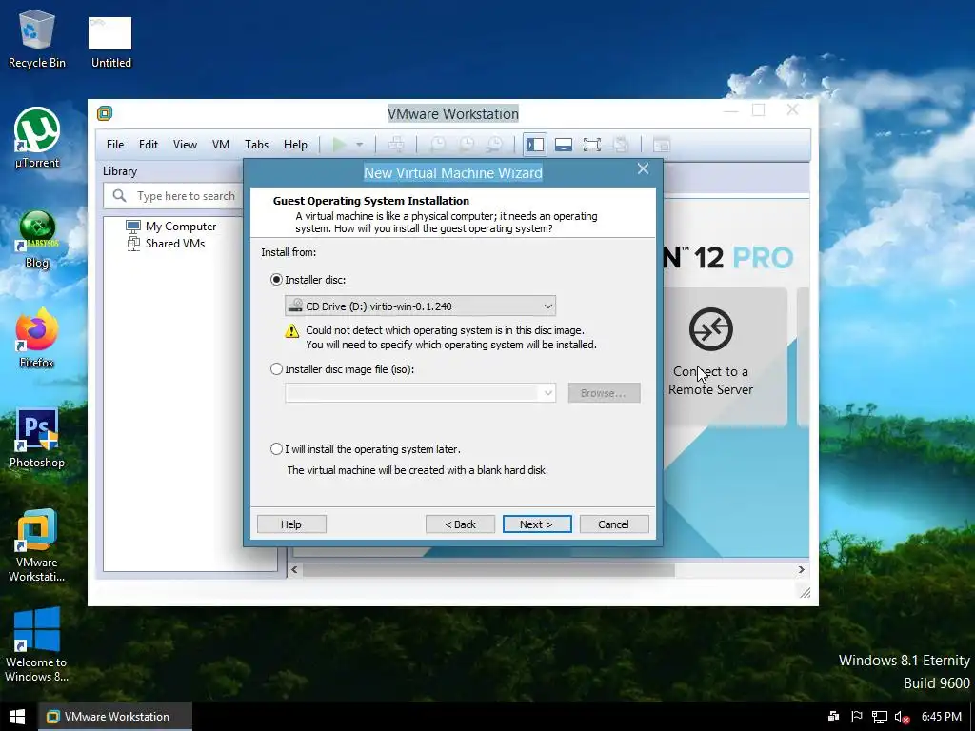Image resolution: width=975 pixels, height=731 pixels.
Task: Click the Action Center flag tray icon
Action: [857, 717]
